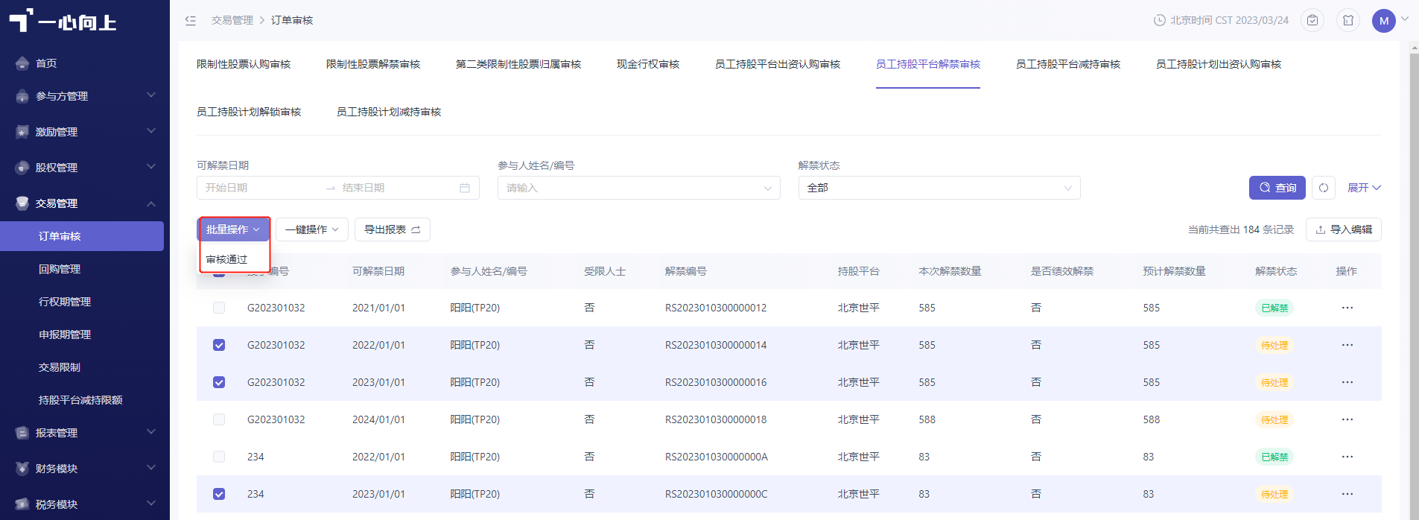Expand the 参与方管理 menu
Screen dimensions: 1419x520
pyautogui.click(x=151, y=95)
